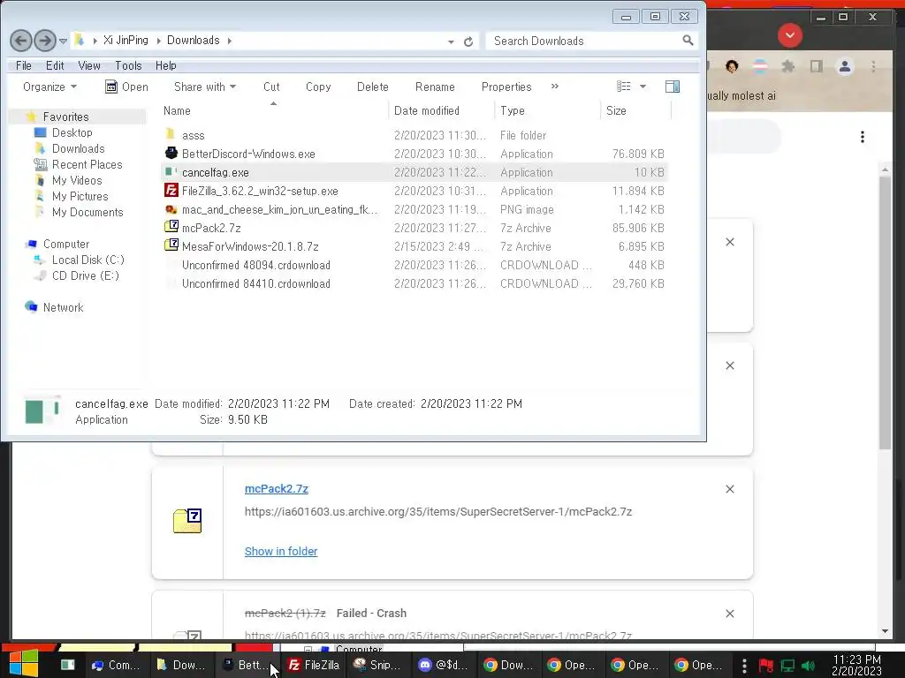Toggle the preview pane icon
This screenshot has height=678, width=905.
(673, 87)
